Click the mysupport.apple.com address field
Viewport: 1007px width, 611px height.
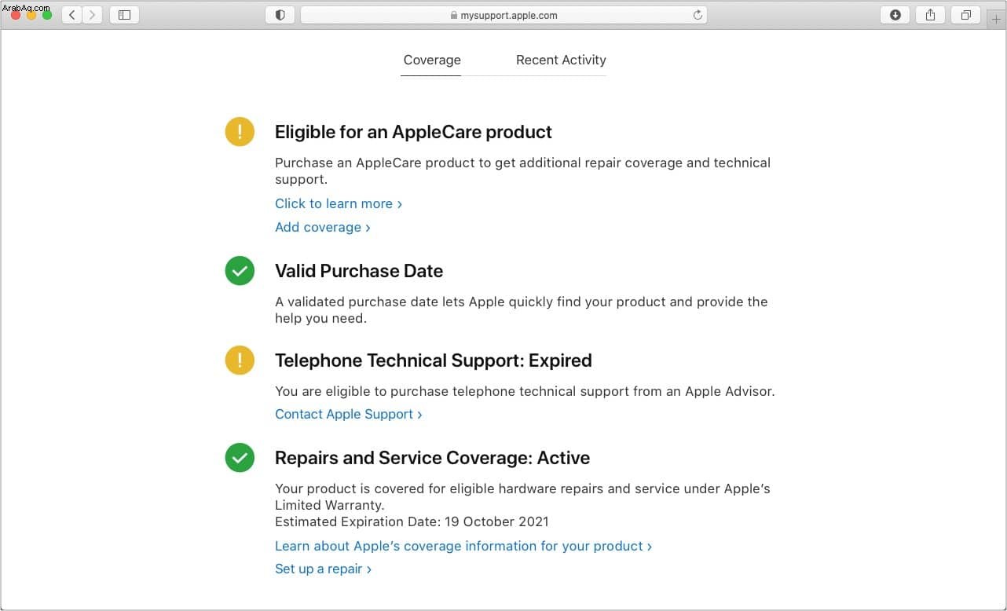pyautogui.click(x=503, y=15)
